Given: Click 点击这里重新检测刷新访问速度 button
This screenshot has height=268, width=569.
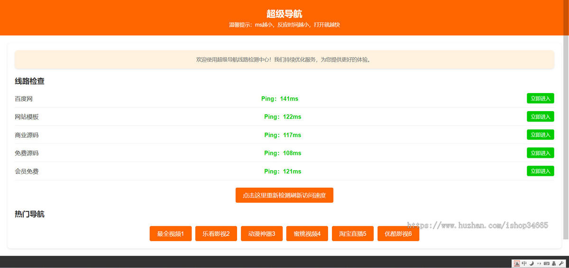Looking at the screenshot, I should [x=284, y=195].
